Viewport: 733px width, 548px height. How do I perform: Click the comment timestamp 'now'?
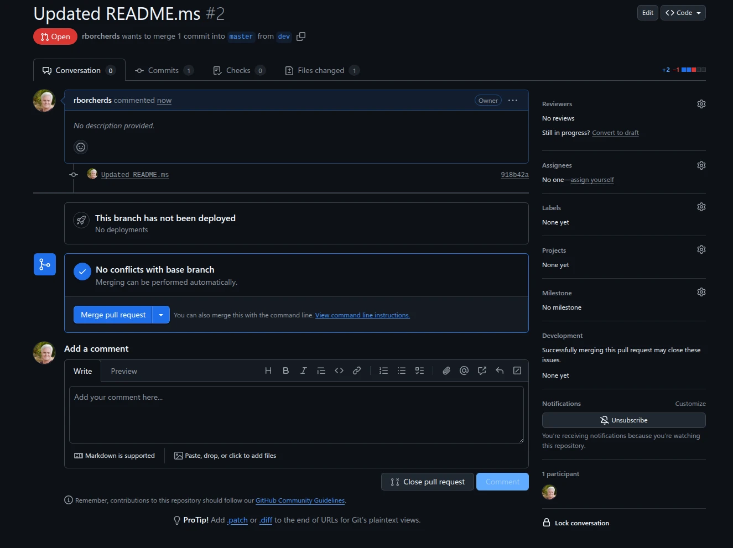[x=164, y=100]
